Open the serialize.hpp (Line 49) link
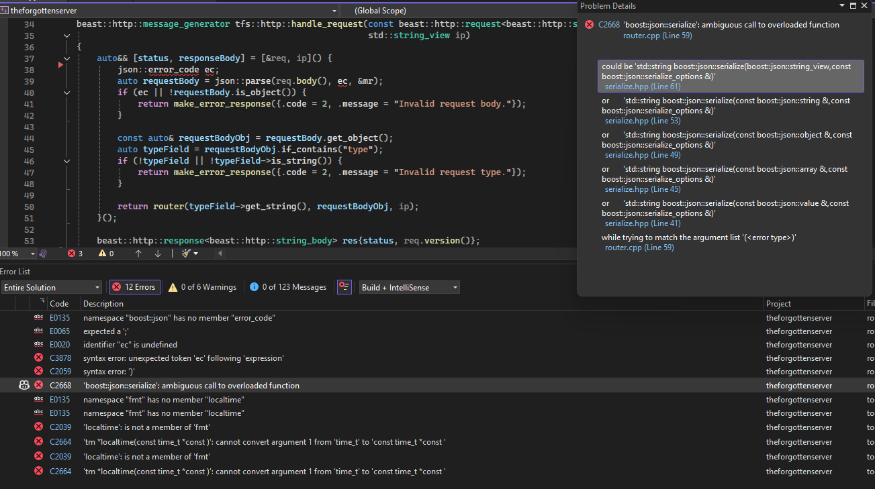This screenshot has width=875, height=489. click(x=643, y=155)
